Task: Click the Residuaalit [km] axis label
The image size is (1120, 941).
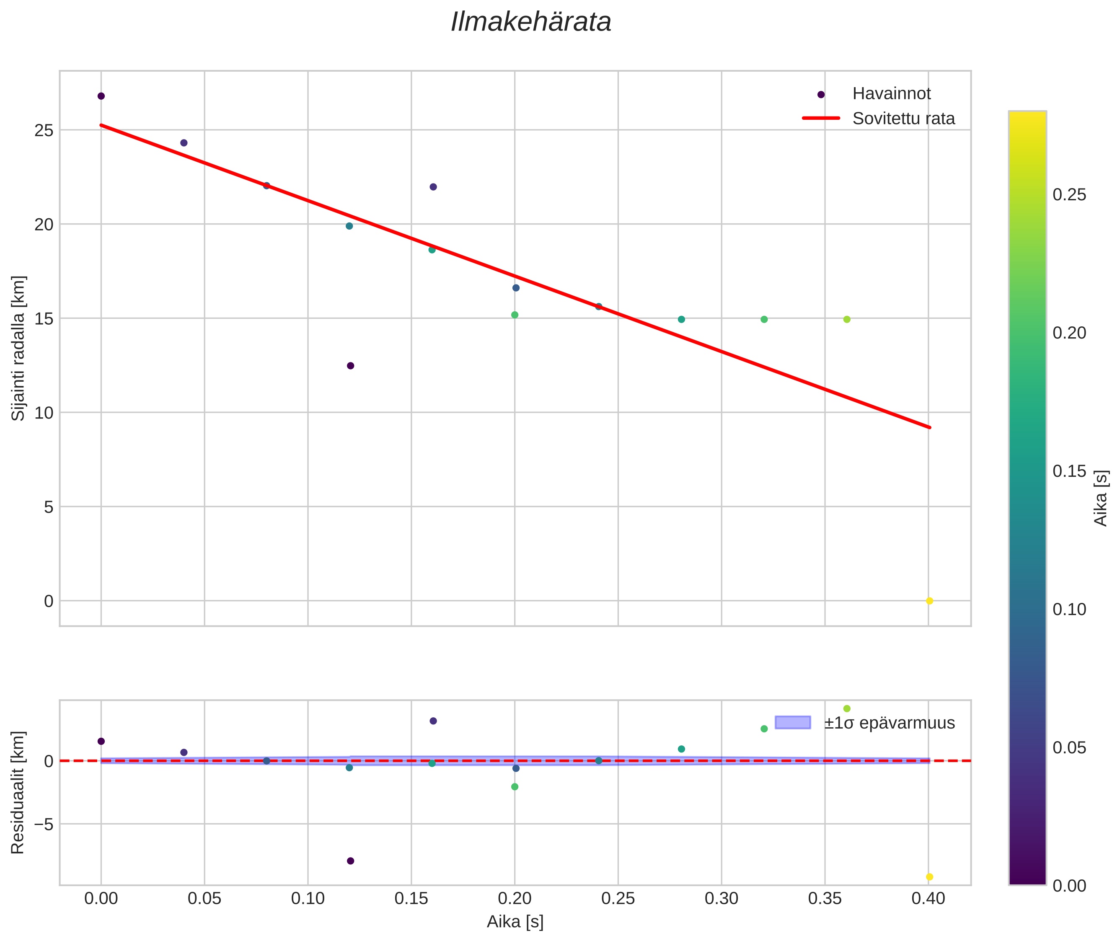Action: (x=18, y=792)
